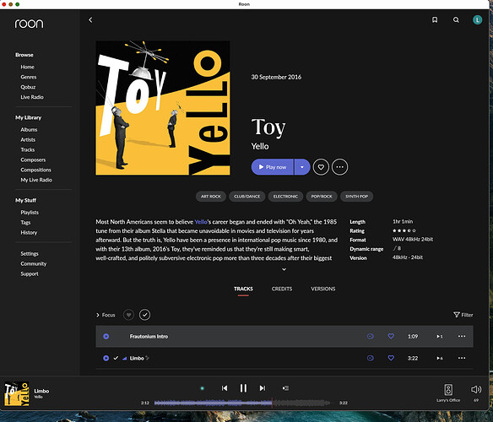Open Qobuz in sidebar

28,87
